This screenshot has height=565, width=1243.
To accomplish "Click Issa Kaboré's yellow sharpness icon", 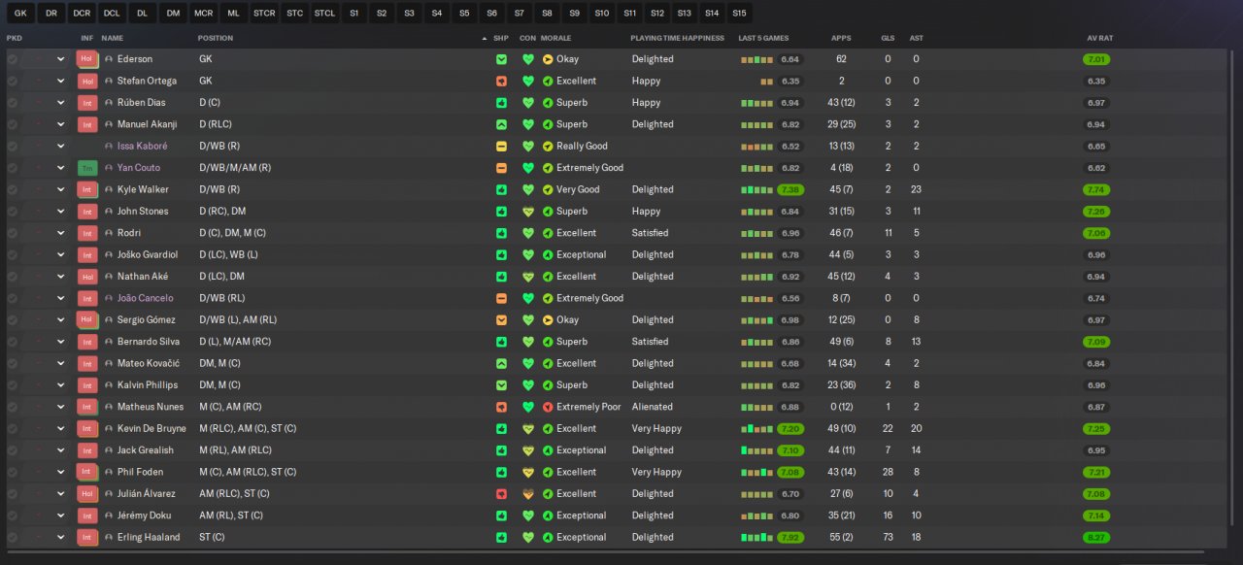I will click(x=501, y=146).
